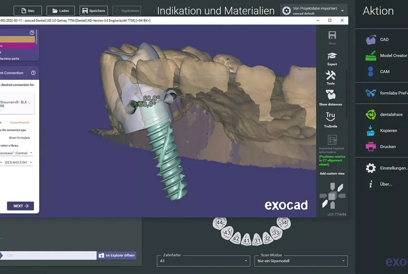Click the Drucken printer icon
The image size is (408, 274).
[371, 147]
